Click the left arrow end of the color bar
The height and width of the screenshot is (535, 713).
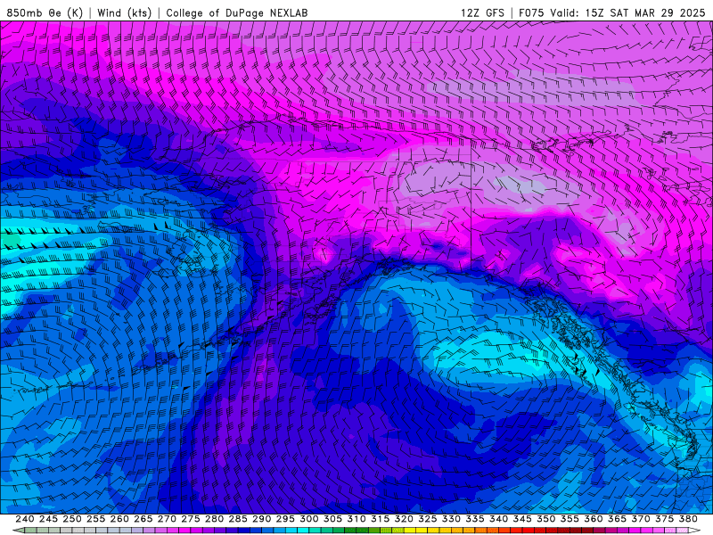(x=18, y=531)
